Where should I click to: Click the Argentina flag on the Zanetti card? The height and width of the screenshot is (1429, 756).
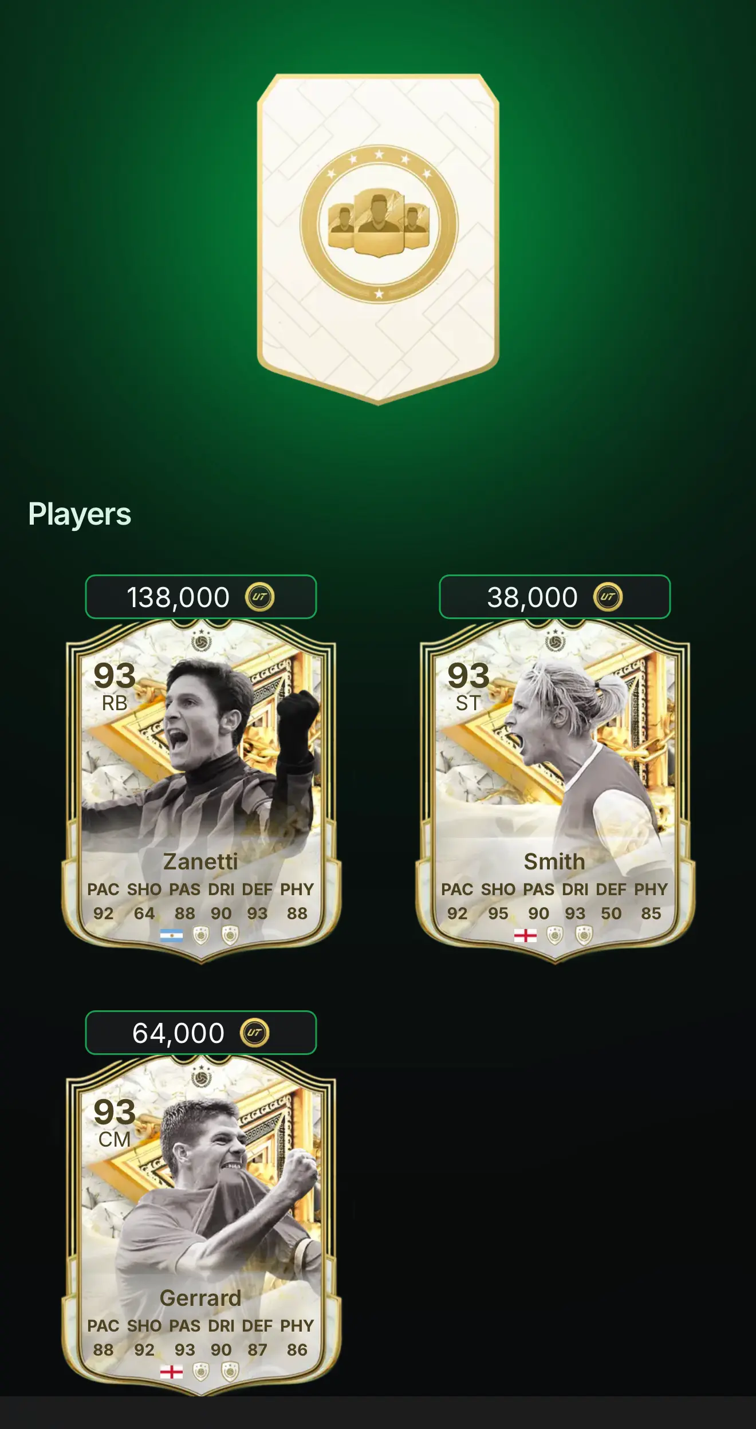(x=171, y=935)
